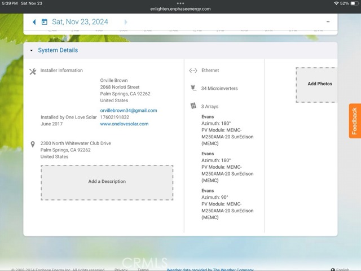Click the Sat, Nov 23, 2024 date
Image resolution: width=361 pixels, height=271 pixels.
80,22
